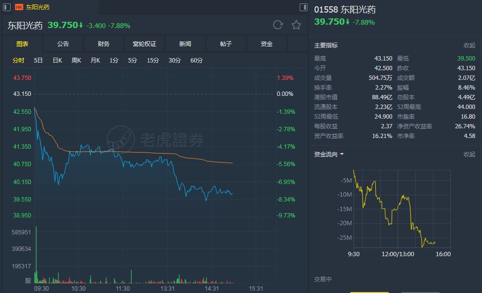Select the 窝轮权证 warrants tab
482x293 pixels.
145,44
